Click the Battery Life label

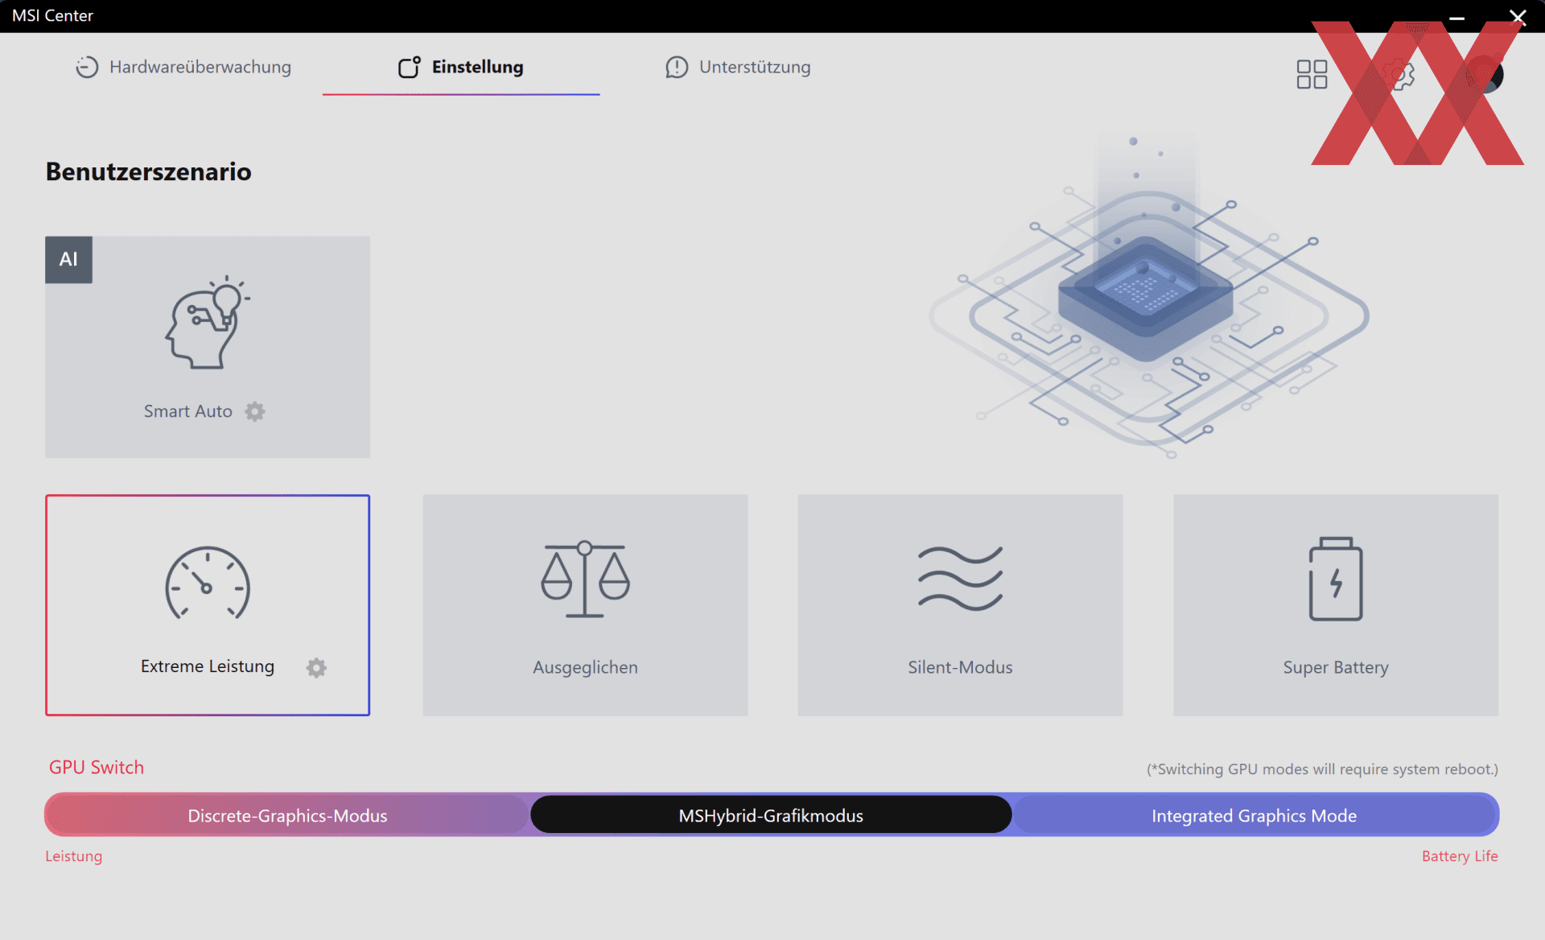[1460, 856]
